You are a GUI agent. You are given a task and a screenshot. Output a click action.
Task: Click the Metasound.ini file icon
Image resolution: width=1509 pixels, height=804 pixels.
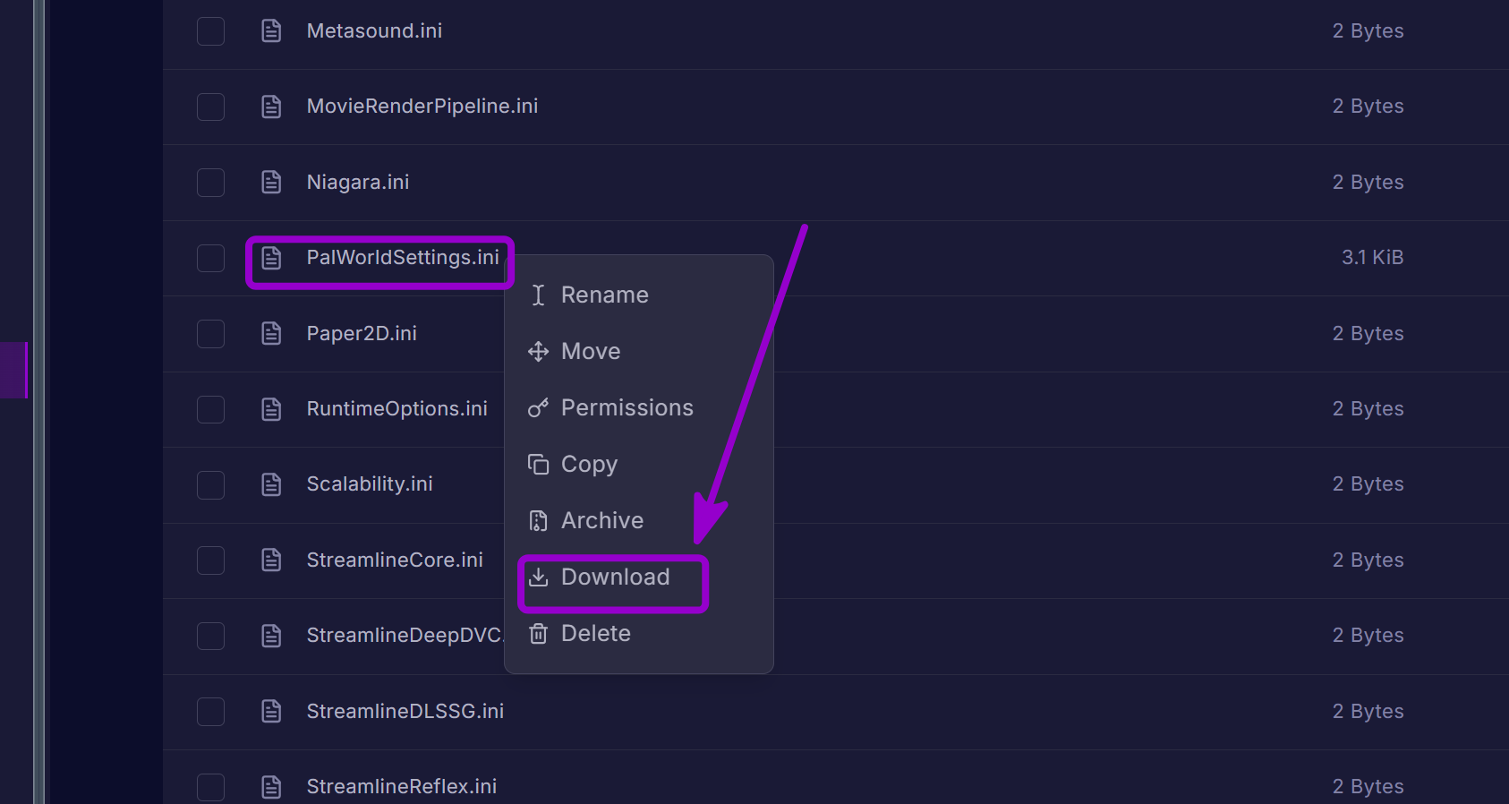click(271, 31)
